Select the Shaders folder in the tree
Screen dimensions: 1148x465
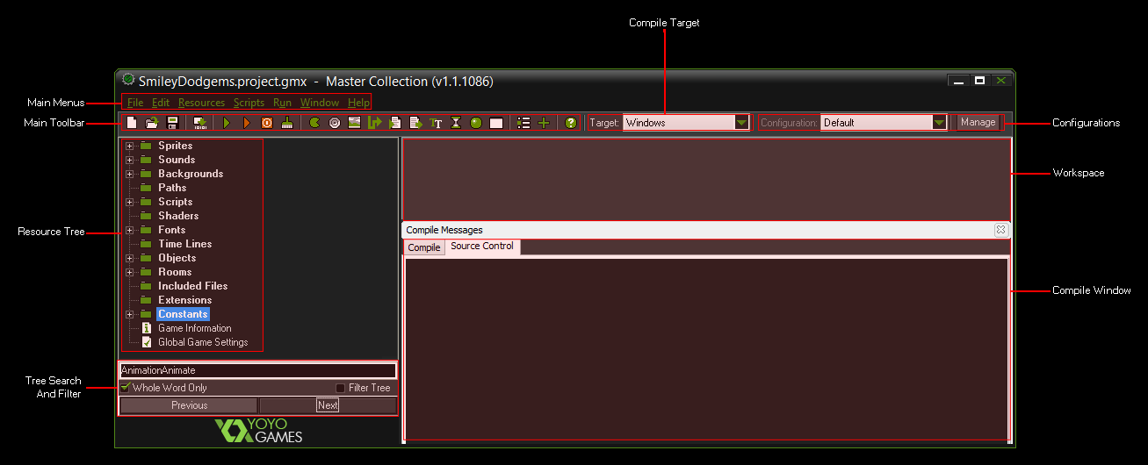tap(178, 216)
